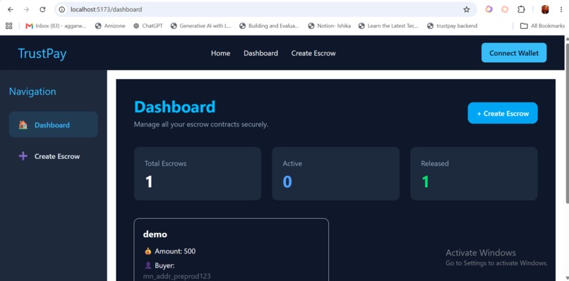This screenshot has width=569, height=281.
Task: Select Dashboard in the sidebar navigation
Action: 54,124
